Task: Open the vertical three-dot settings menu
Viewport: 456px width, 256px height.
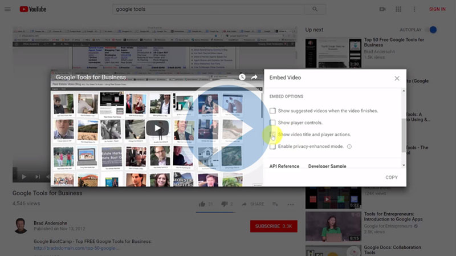Action: point(414,9)
